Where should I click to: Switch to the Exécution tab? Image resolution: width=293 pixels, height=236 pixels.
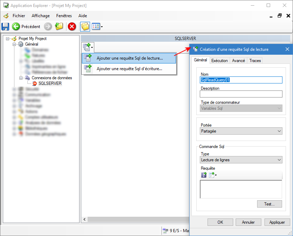pos(219,61)
